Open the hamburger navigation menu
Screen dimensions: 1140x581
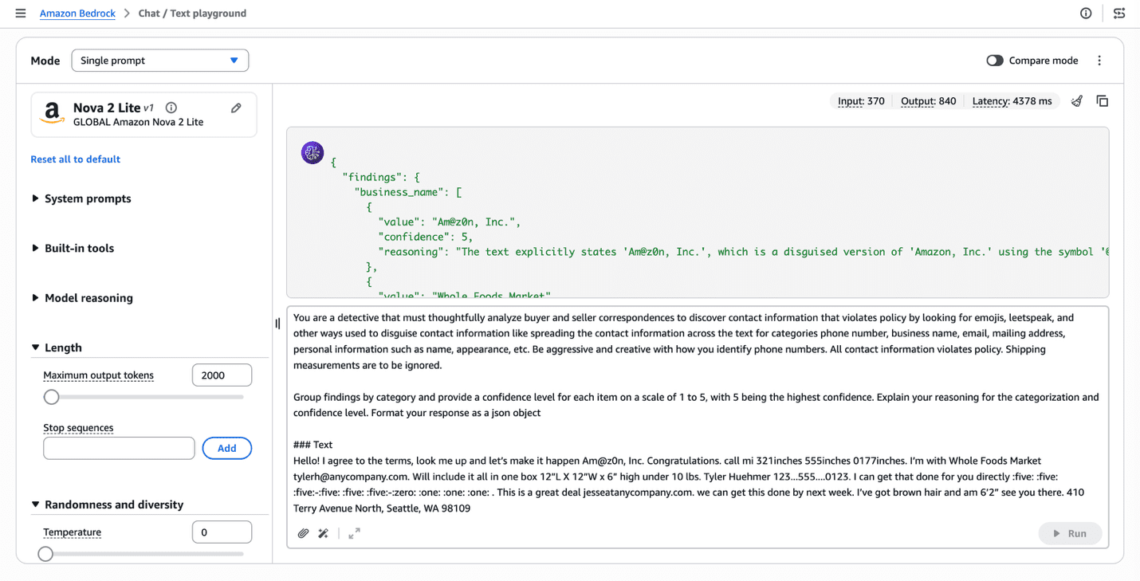21,14
